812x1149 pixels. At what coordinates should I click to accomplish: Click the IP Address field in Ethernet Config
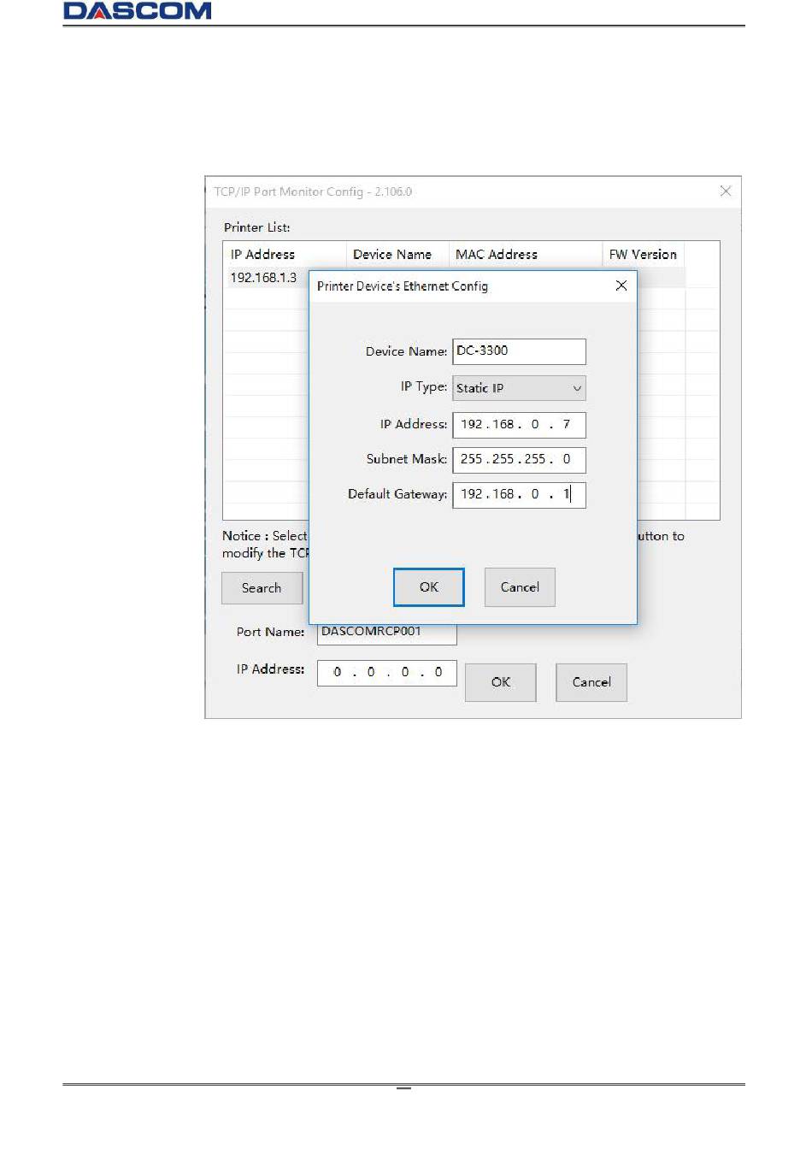click(519, 425)
